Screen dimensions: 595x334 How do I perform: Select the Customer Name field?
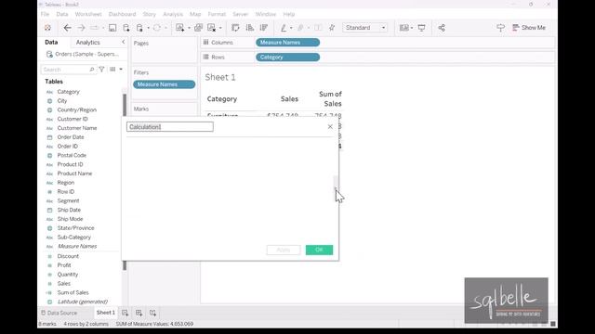(77, 128)
